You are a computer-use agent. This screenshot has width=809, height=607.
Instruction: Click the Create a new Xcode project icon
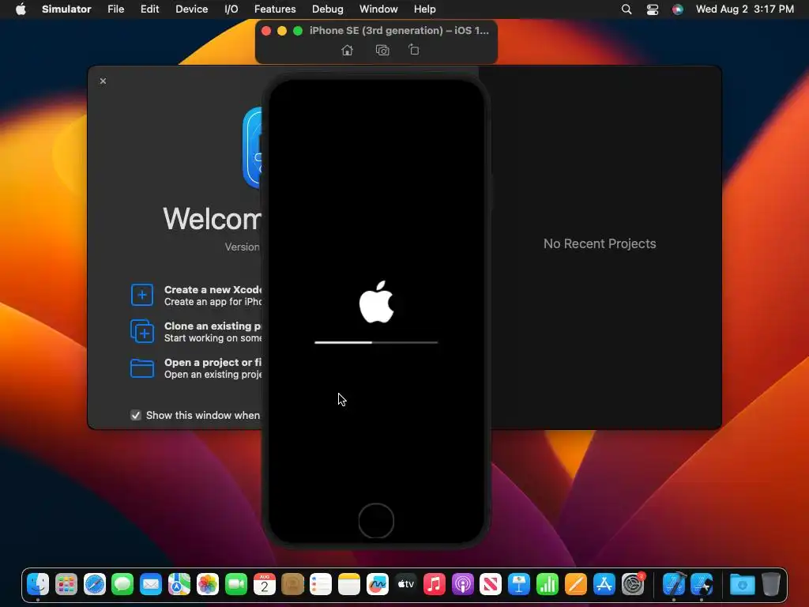[142, 295]
